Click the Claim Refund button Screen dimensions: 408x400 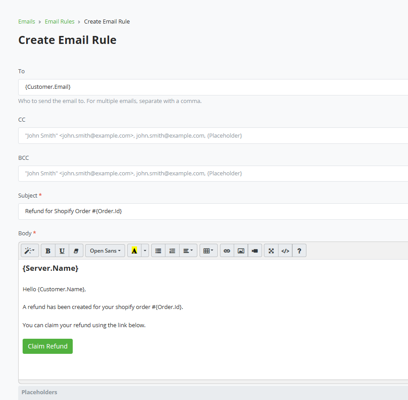47,346
